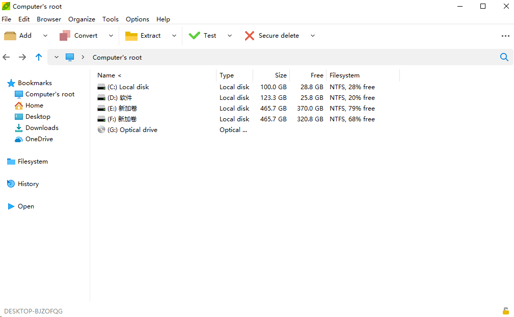Expand the Test tool dropdown arrow

[229, 36]
